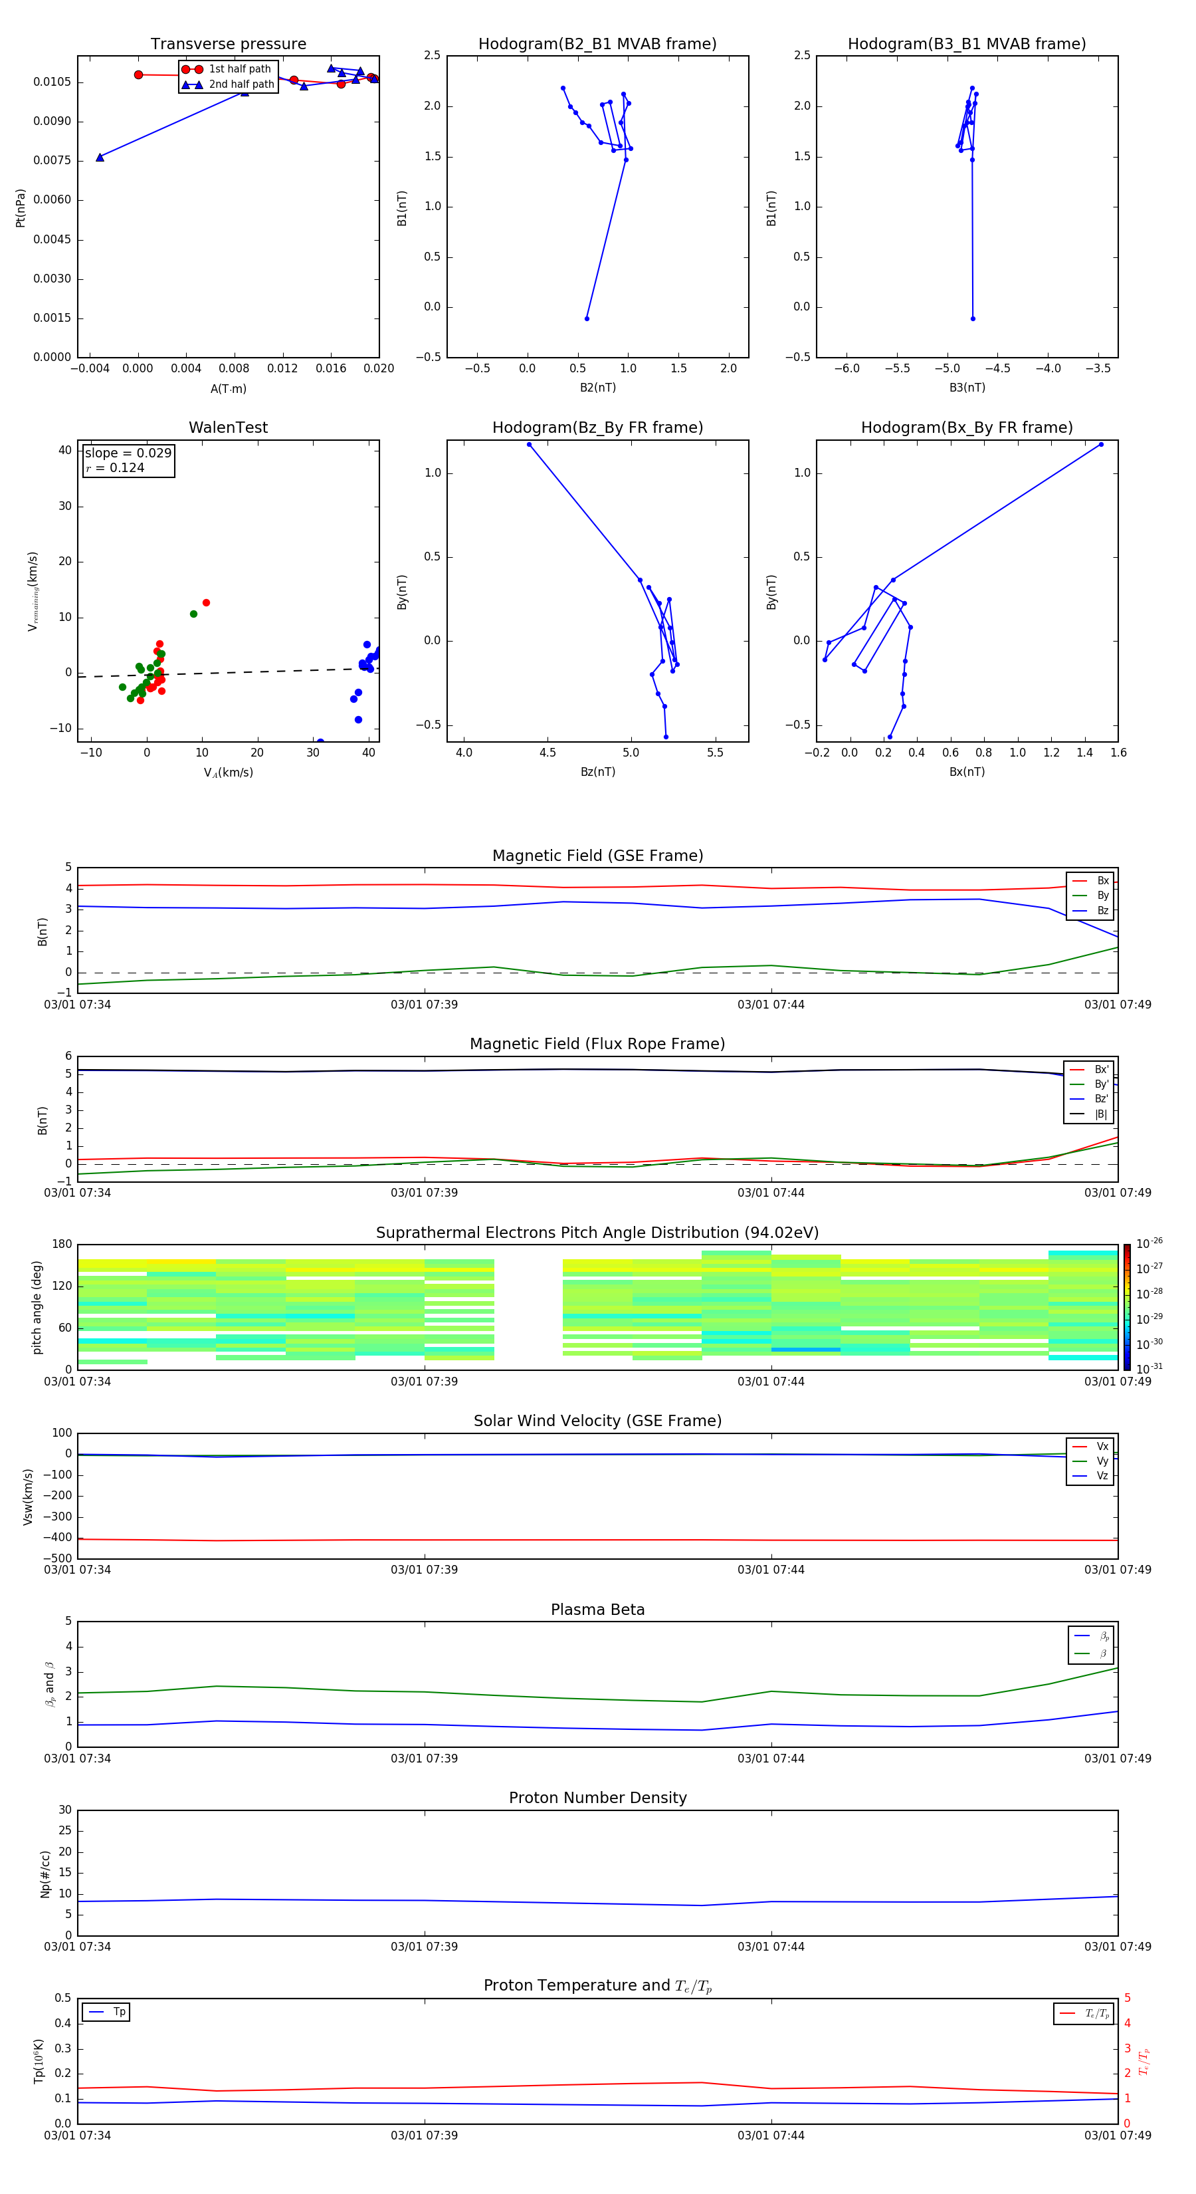Click the '10^-26' colorbar tick label

pos(1149,1243)
